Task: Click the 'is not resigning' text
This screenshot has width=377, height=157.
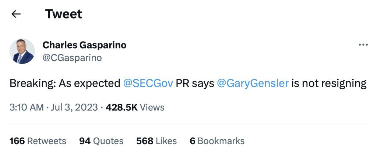Action: click(x=329, y=83)
